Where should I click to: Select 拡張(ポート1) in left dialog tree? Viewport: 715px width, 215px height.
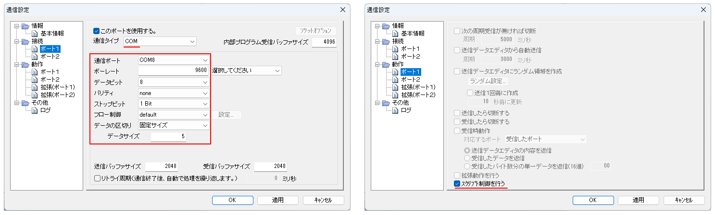pos(58,87)
